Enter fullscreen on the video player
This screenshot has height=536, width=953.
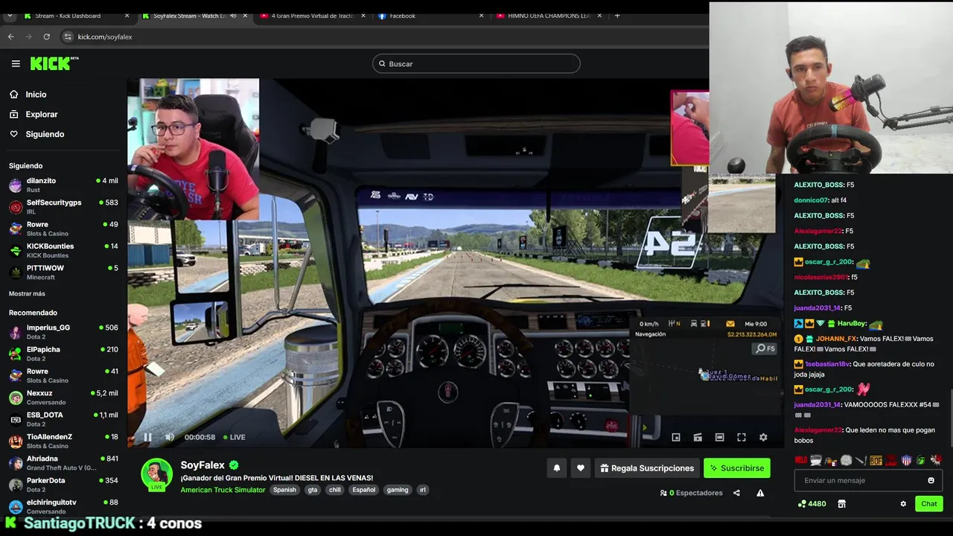[742, 437]
